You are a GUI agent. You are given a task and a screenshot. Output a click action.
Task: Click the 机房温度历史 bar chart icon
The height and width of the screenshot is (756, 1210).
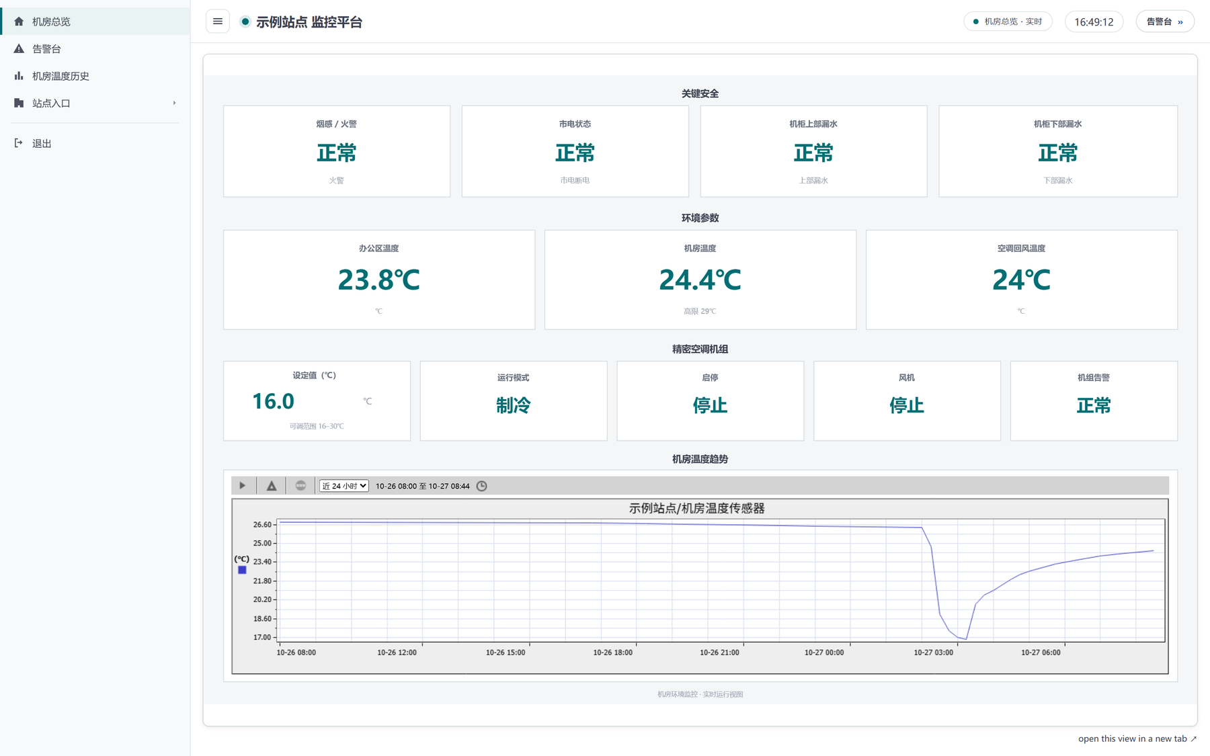click(x=19, y=76)
